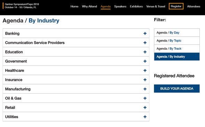
Task: Expand Banking with its plus icon
Action: [145, 33]
